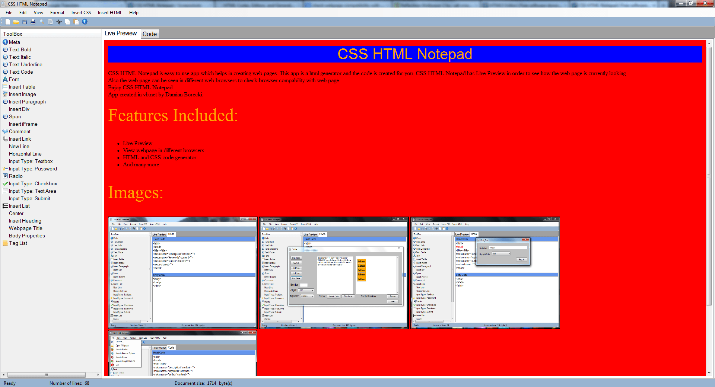The width and height of the screenshot is (715, 387).
Task: Print the page using the printer icon
Action: 33,22
